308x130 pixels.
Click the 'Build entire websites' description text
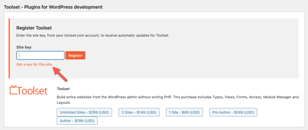178,100
